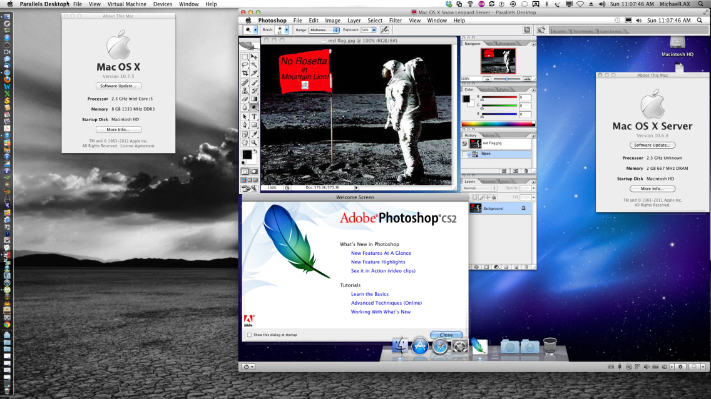Select the Rectangular Marquee tool
This screenshot has height=399, width=711.
point(245,57)
